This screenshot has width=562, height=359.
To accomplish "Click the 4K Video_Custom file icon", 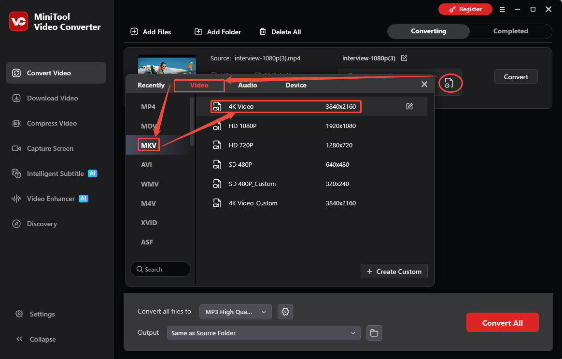I will pyautogui.click(x=217, y=203).
